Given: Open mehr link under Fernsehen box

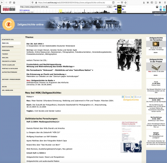Looking at the screenshot, I should point(156,53).
